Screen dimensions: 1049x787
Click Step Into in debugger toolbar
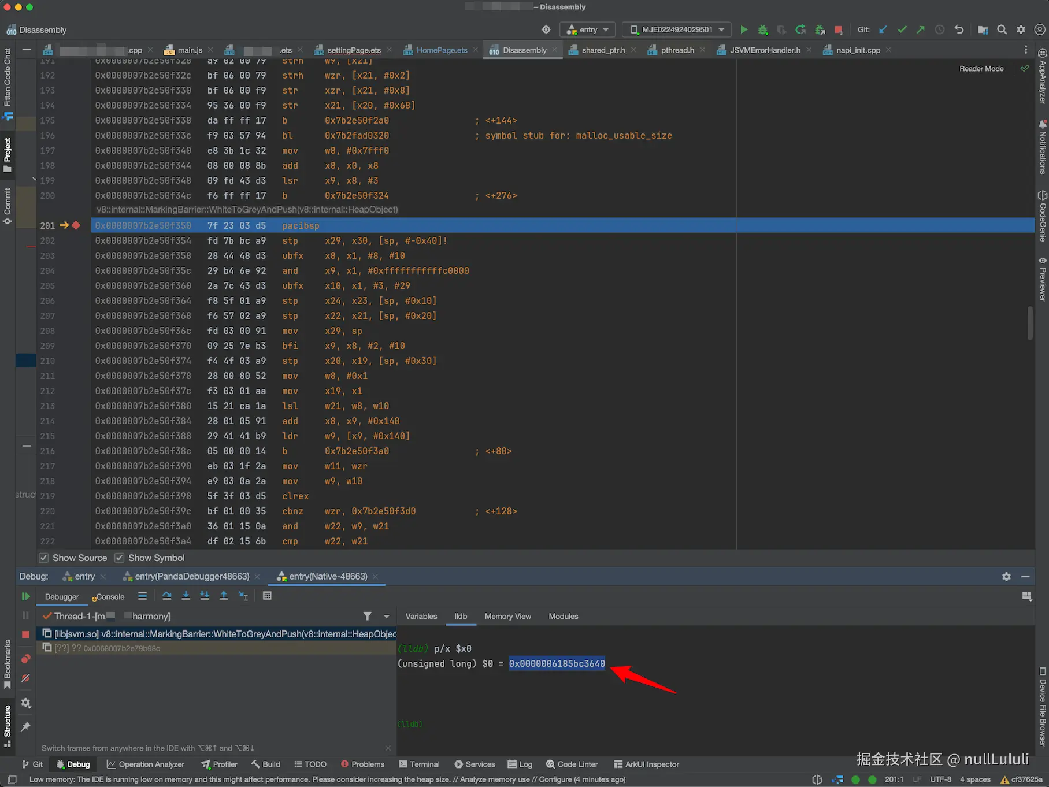tap(186, 596)
